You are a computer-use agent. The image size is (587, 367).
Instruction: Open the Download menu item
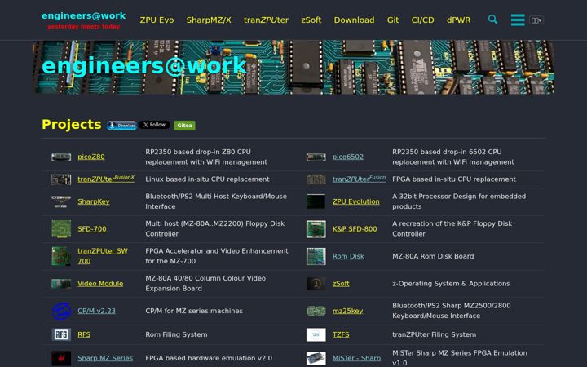point(354,20)
